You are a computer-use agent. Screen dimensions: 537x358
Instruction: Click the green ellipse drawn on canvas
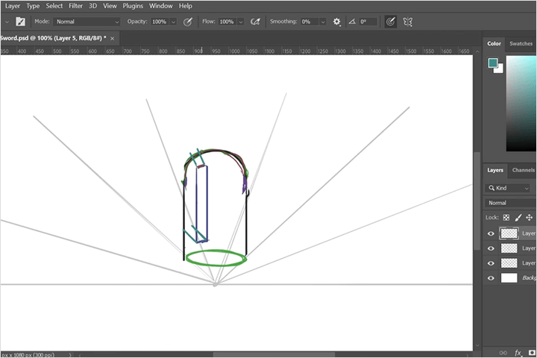point(216,258)
